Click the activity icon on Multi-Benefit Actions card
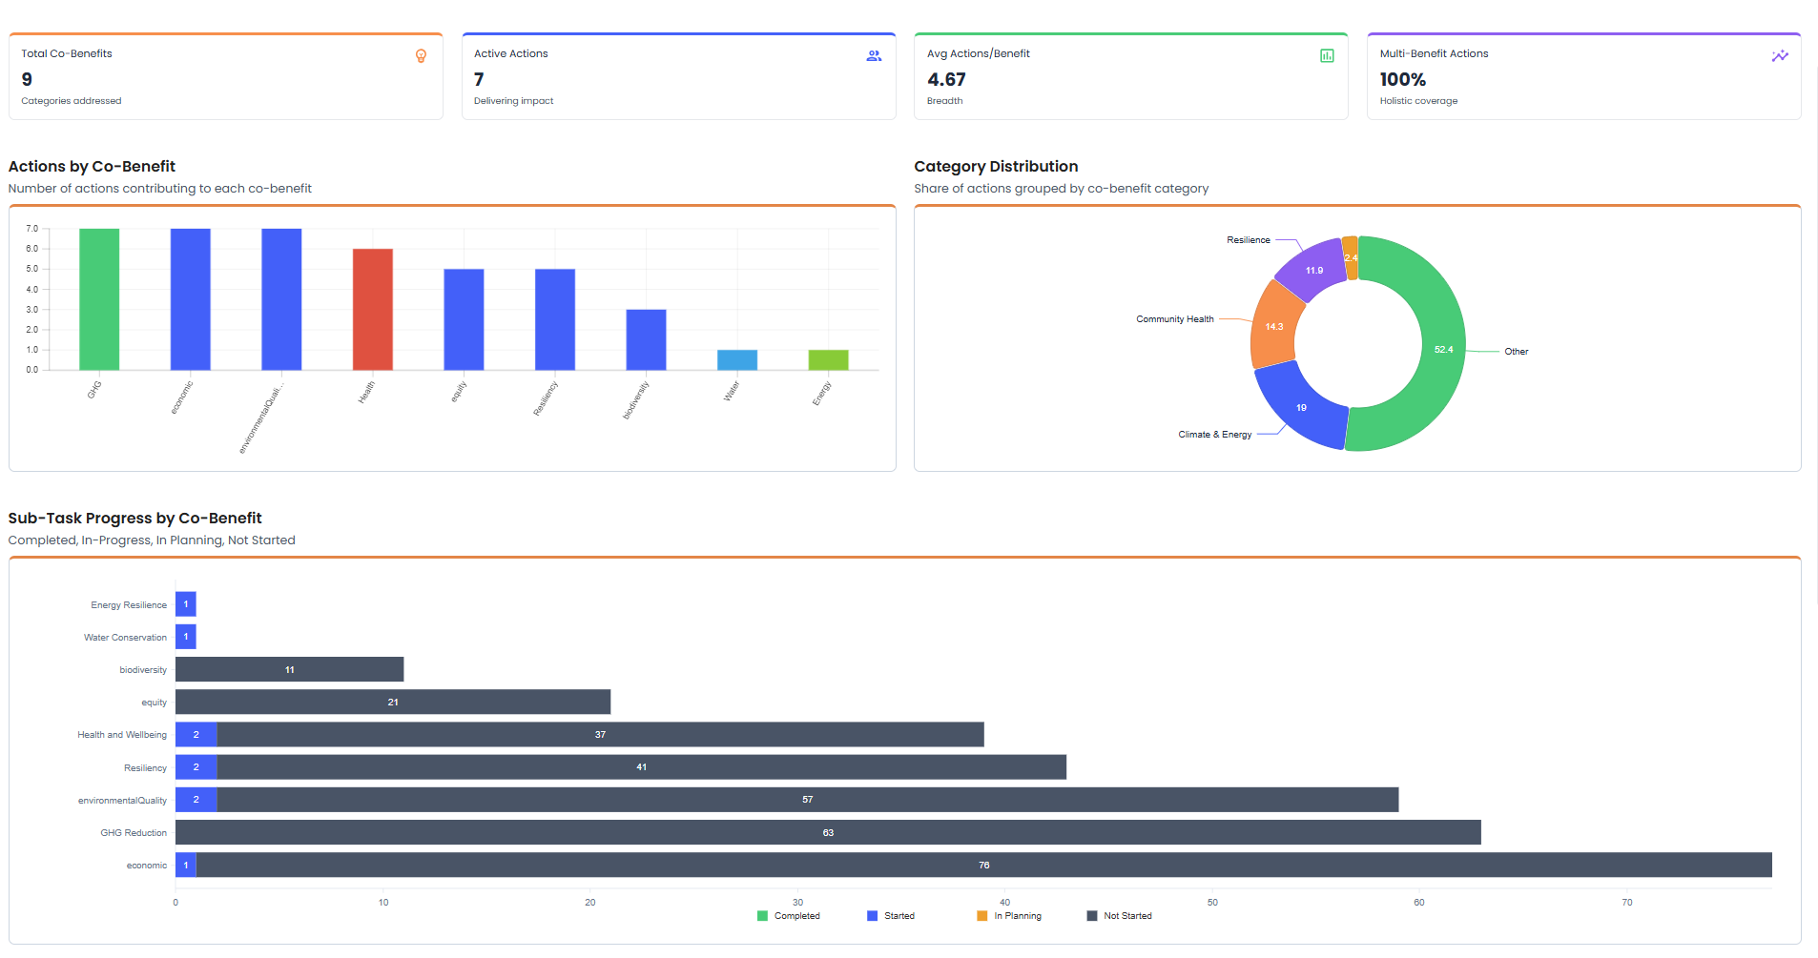Viewport: 1818px width, 958px height. 1780,56
